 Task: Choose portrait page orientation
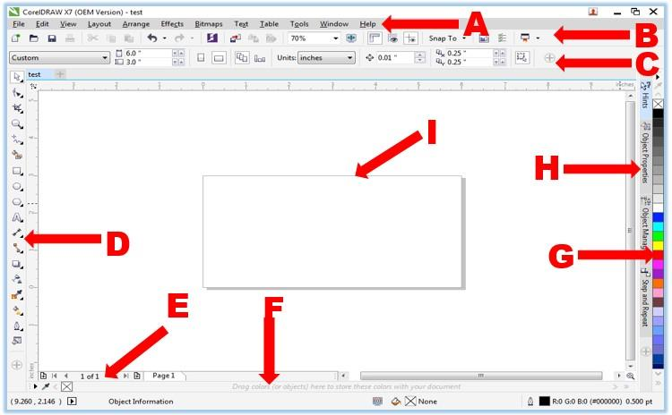pyautogui.click(x=201, y=58)
